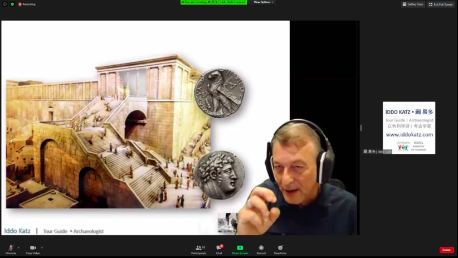Stop Video using camera button

33,250
